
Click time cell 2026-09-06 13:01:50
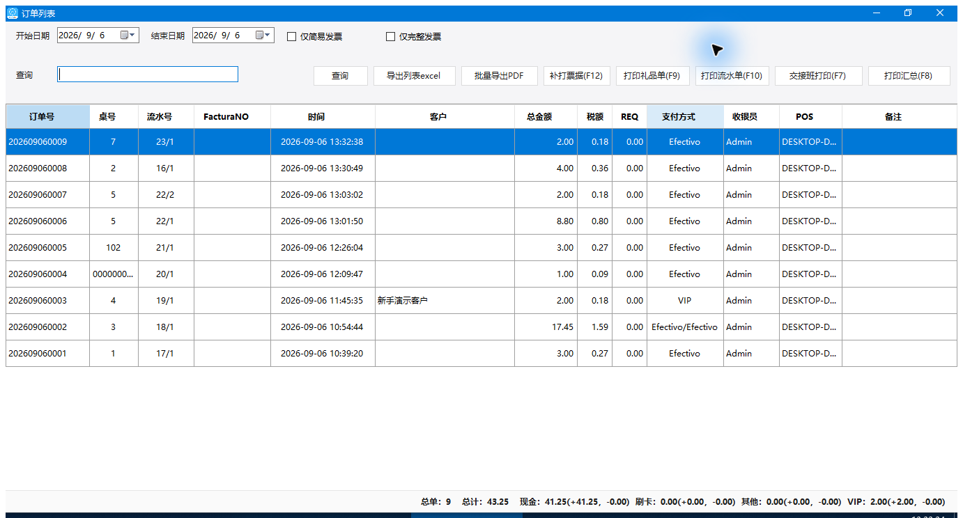pos(323,221)
